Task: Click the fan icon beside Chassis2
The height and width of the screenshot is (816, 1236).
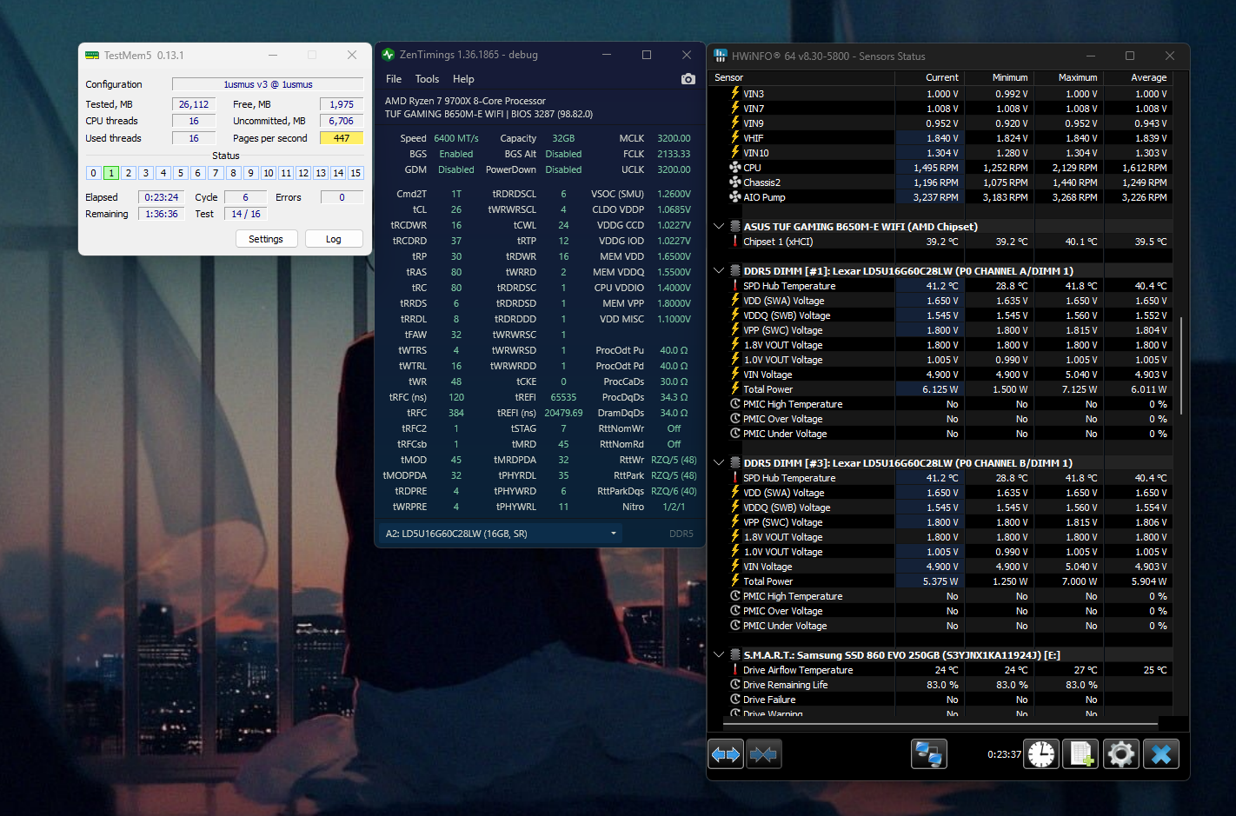Action: click(x=734, y=182)
